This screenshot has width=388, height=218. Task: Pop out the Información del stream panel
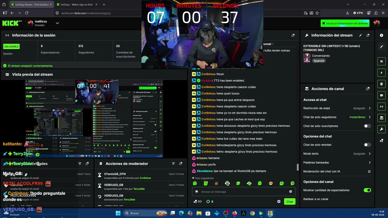368,35
